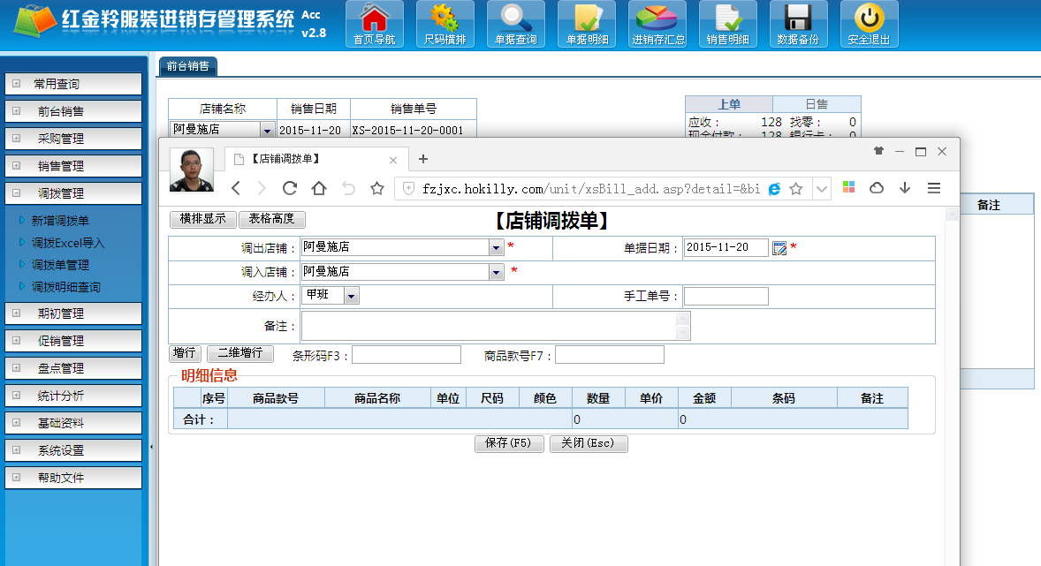Click the 横排显示 button

pyautogui.click(x=202, y=220)
